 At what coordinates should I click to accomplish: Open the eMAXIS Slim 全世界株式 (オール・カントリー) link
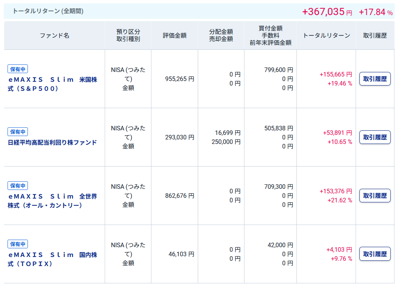[52, 201]
